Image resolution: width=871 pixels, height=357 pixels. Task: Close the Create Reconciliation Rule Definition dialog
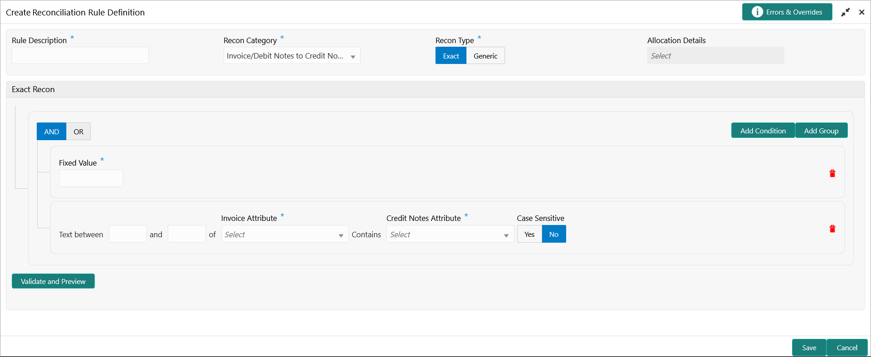click(x=861, y=12)
